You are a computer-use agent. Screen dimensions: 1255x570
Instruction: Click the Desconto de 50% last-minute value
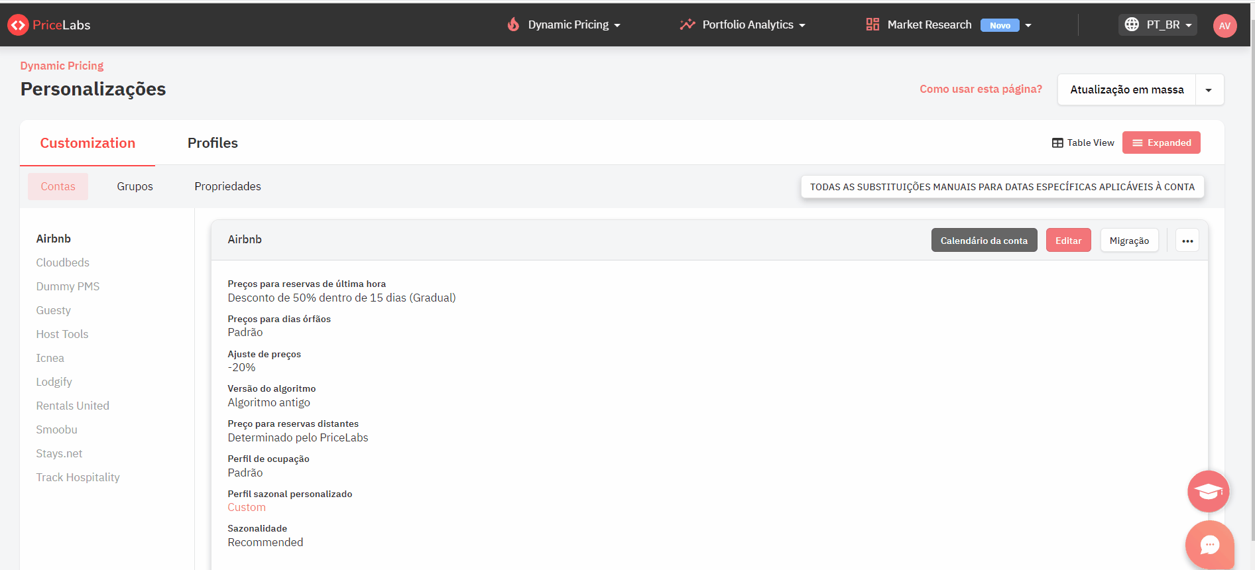click(x=341, y=298)
